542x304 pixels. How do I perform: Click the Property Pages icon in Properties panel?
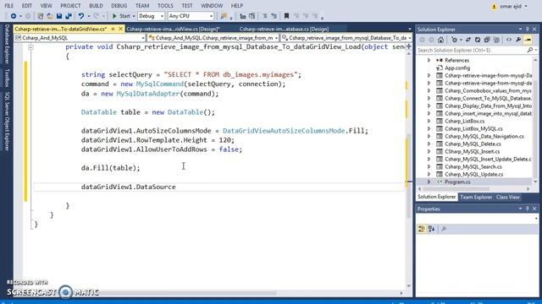(x=444, y=229)
